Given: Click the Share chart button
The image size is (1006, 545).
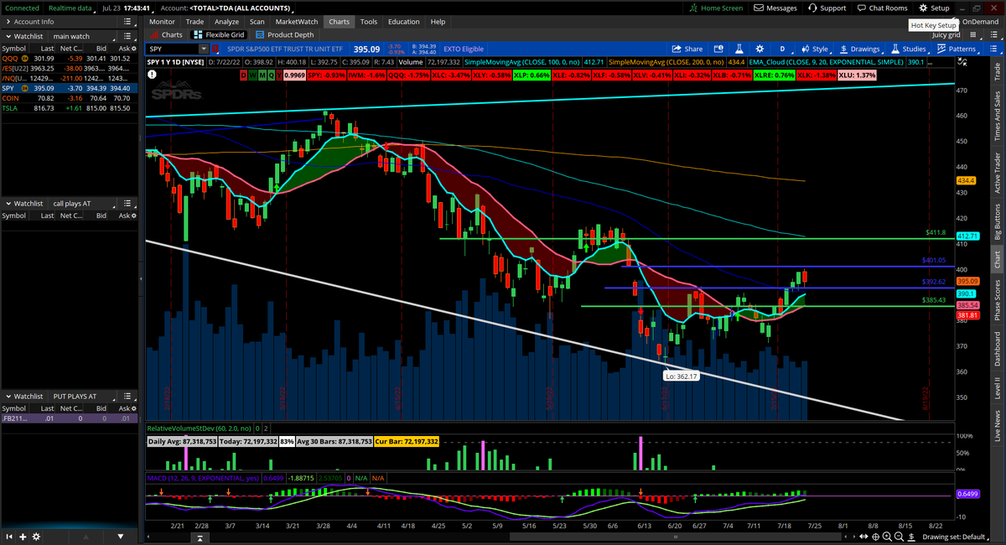Looking at the screenshot, I should click(x=687, y=49).
